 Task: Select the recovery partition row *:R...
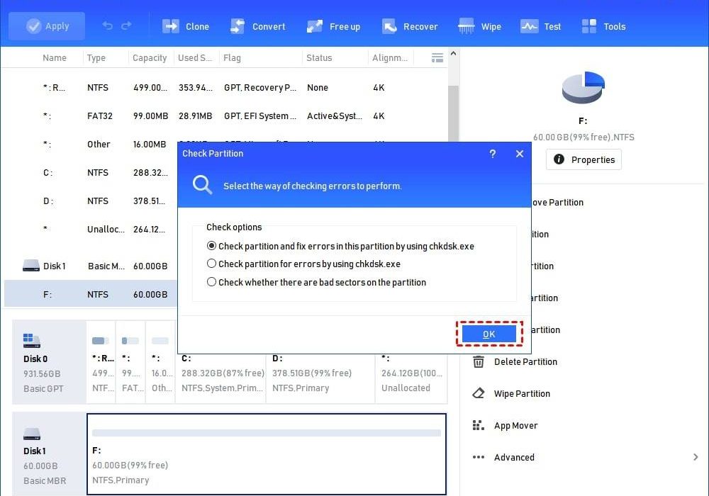click(225, 88)
